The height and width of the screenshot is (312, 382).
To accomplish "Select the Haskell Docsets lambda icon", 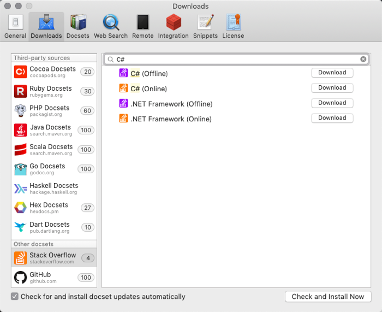I will point(21,189).
